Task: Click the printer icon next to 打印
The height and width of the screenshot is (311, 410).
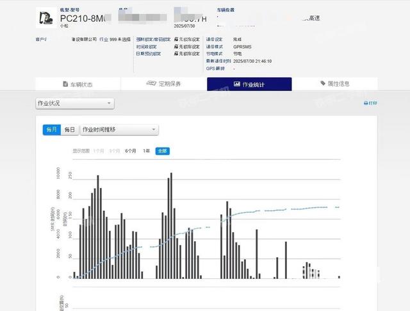Action: point(366,103)
